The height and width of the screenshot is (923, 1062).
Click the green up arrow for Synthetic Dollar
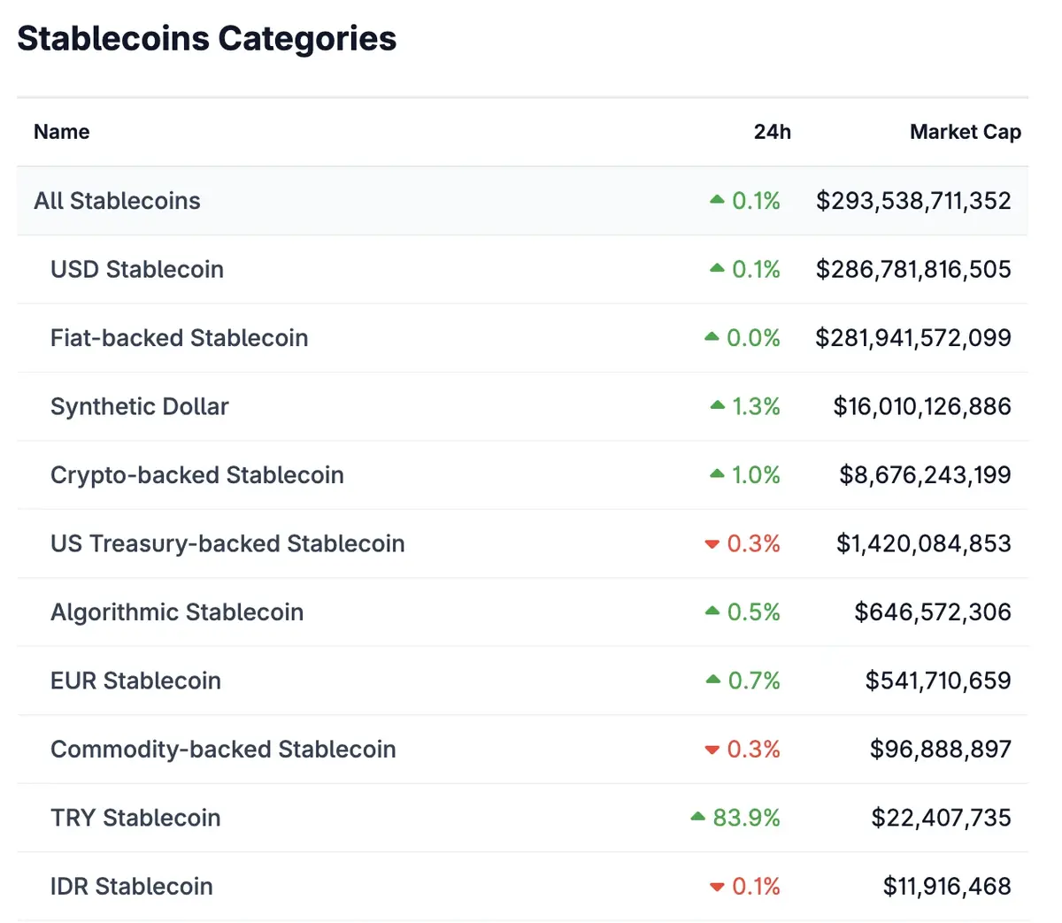718,405
